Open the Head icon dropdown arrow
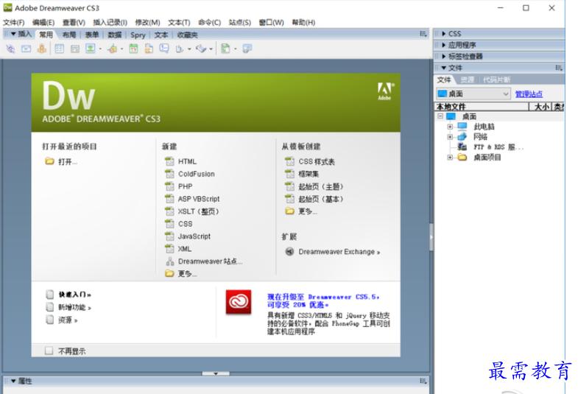Screen dimensions: 578x394 pyautogui.click(x=189, y=49)
